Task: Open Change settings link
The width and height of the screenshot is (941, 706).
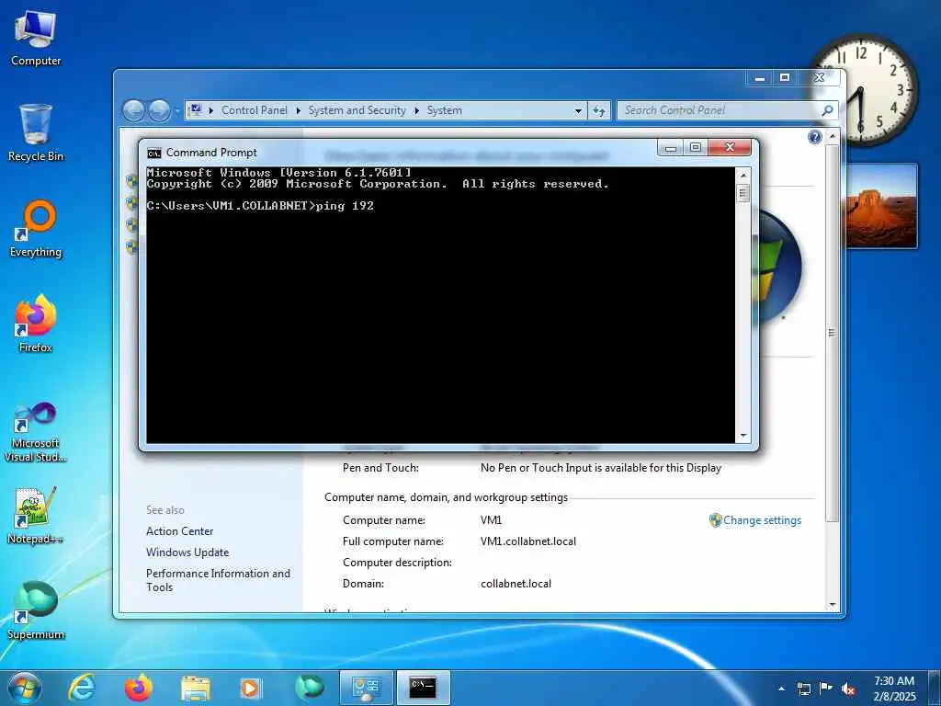Action: point(762,520)
